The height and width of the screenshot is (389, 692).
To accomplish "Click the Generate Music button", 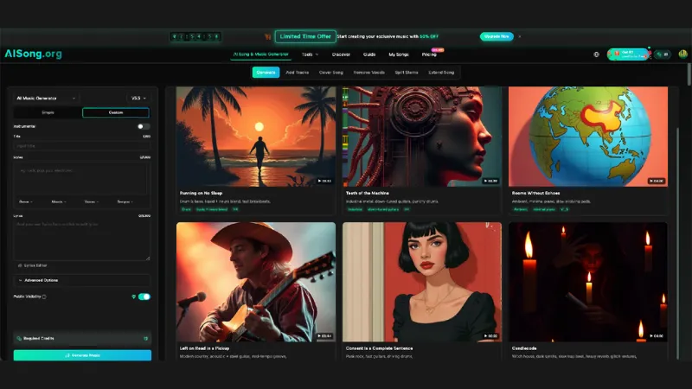I will (82, 355).
